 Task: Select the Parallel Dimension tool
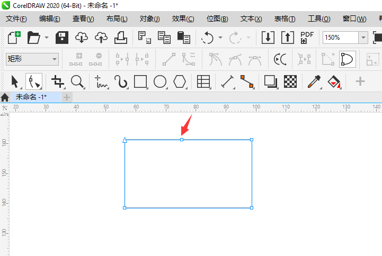click(x=227, y=81)
